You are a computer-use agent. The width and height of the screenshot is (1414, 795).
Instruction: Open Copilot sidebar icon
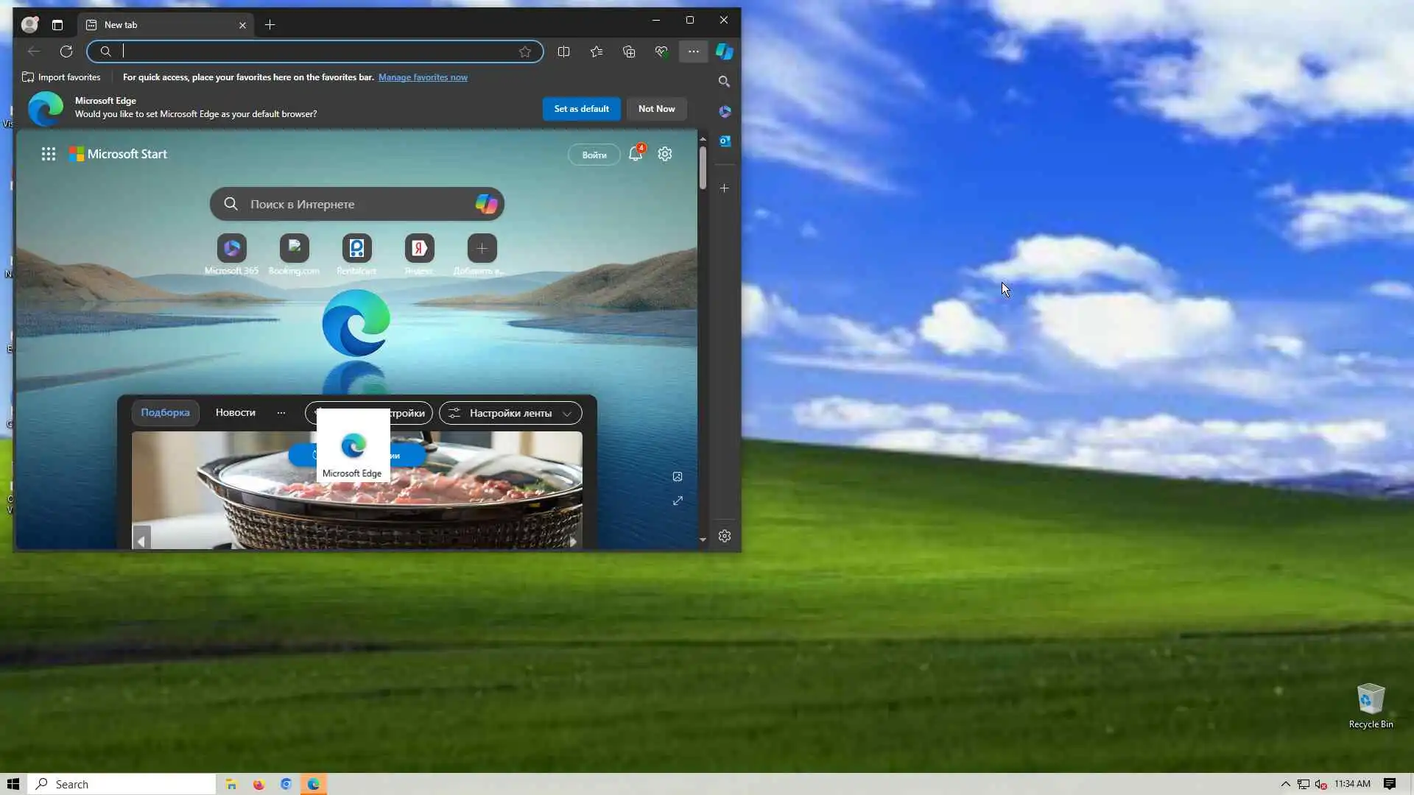pyautogui.click(x=725, y=52)
